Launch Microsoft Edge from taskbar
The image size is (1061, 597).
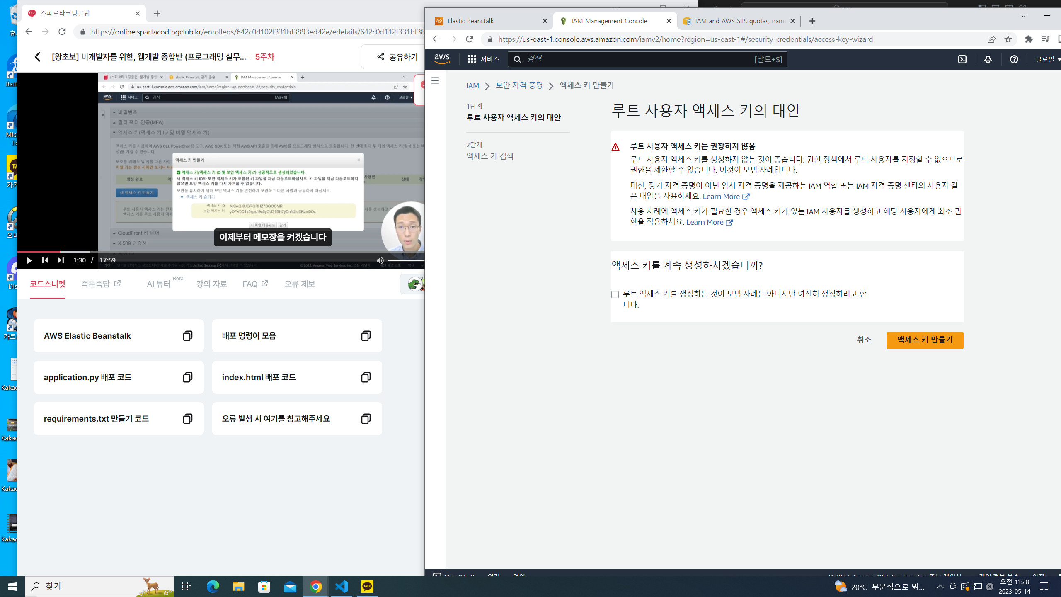[x=213, y=587]
